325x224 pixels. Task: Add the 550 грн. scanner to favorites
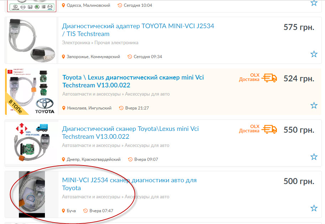pos(314,157)
